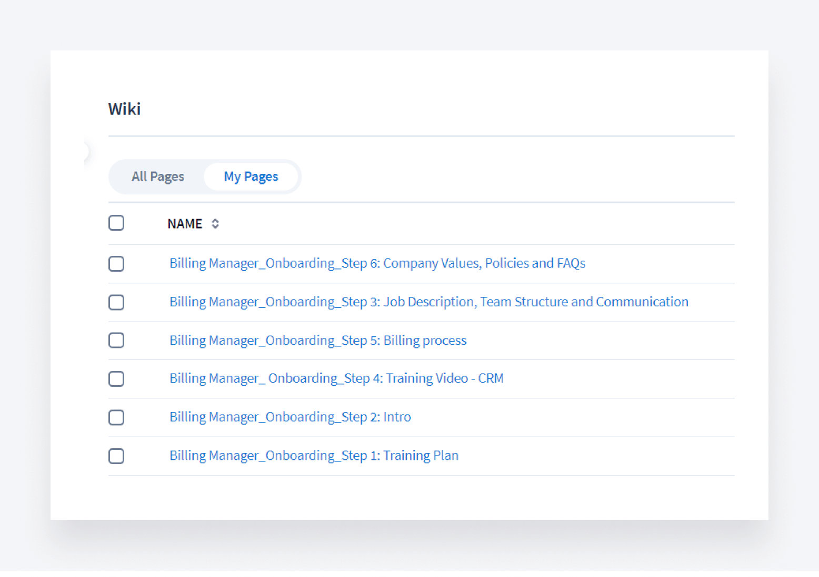This screenshot has height=577, width=819.
Task: Toggle the select-all checkbox in the header row
Action: (116, 223)
